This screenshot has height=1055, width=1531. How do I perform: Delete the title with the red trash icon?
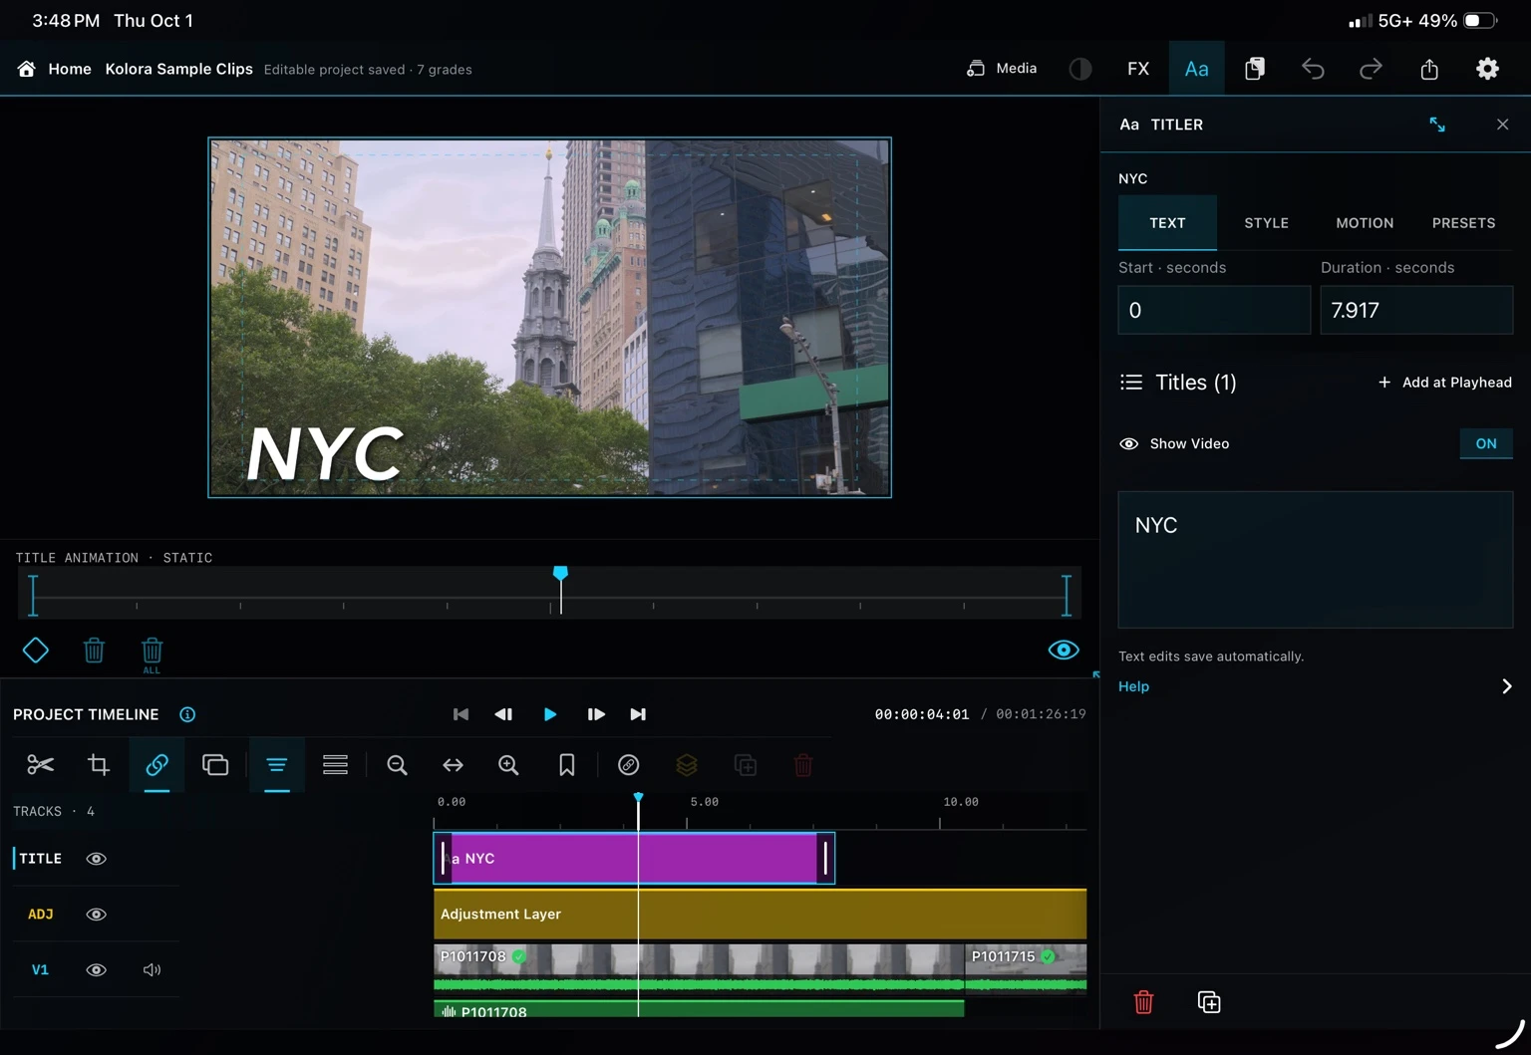(1144, 1002)
